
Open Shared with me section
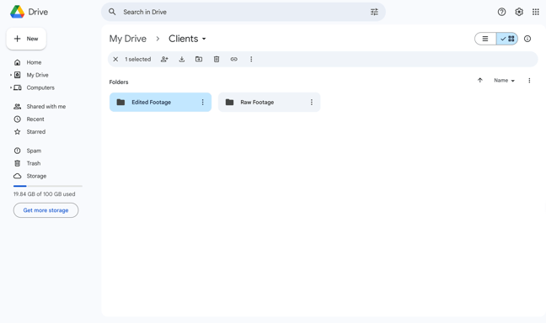click(x=46, y=106)
